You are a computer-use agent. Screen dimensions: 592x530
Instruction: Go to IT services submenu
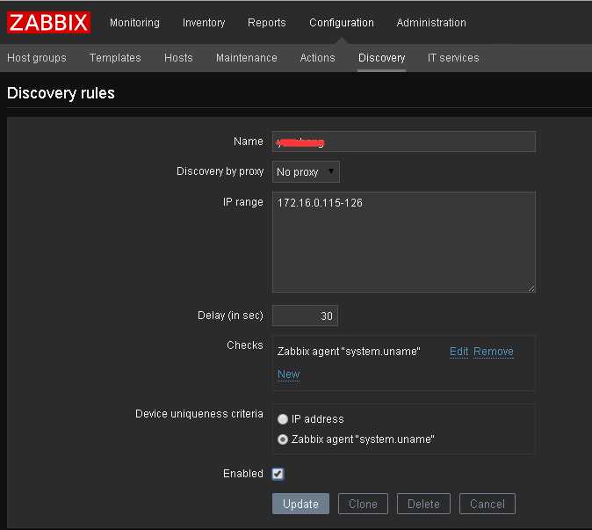(453, 58)
